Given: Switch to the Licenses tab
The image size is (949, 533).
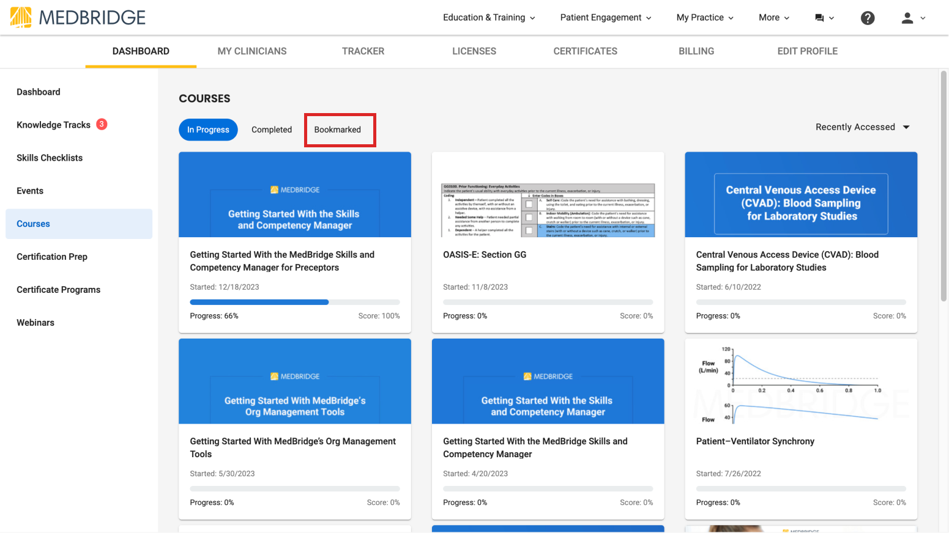Looking at the screenshot, I should [474, 51].
